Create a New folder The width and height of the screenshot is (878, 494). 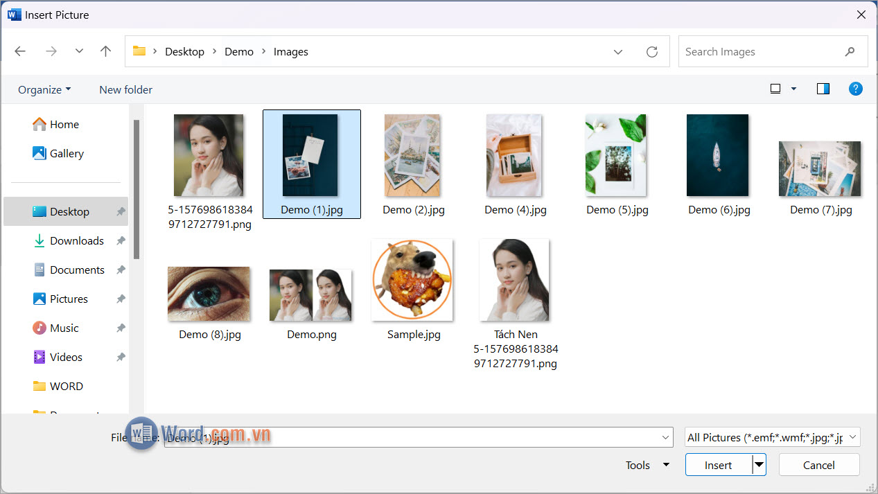coord(125,89)
